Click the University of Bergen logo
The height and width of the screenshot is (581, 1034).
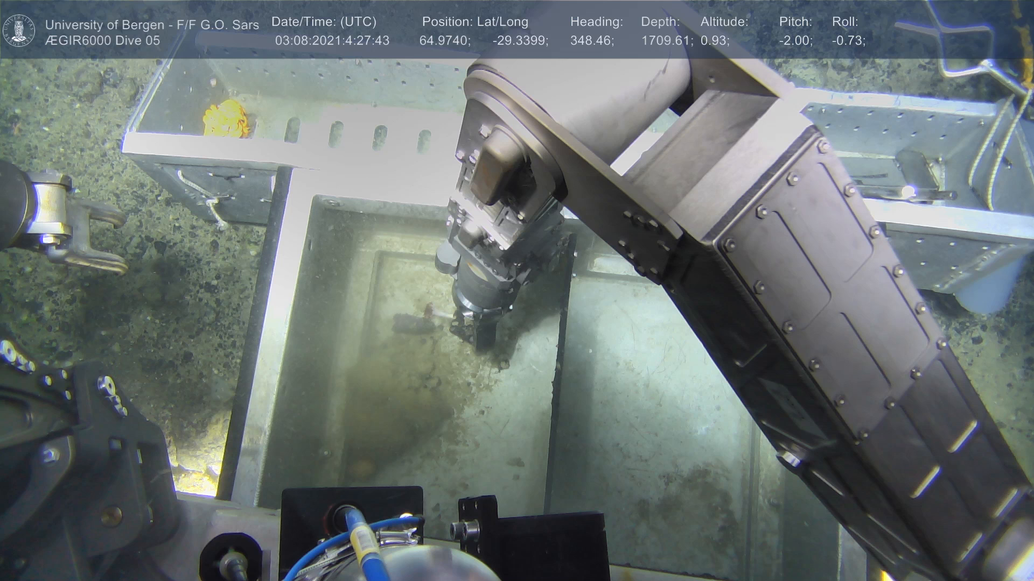pyautogui.click(x=19, y=31)
